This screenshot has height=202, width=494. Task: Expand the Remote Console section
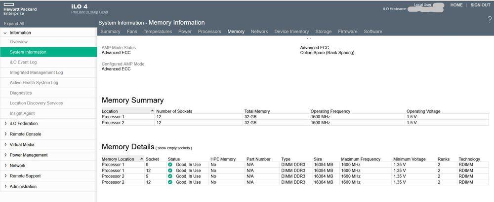click(5, 134)
